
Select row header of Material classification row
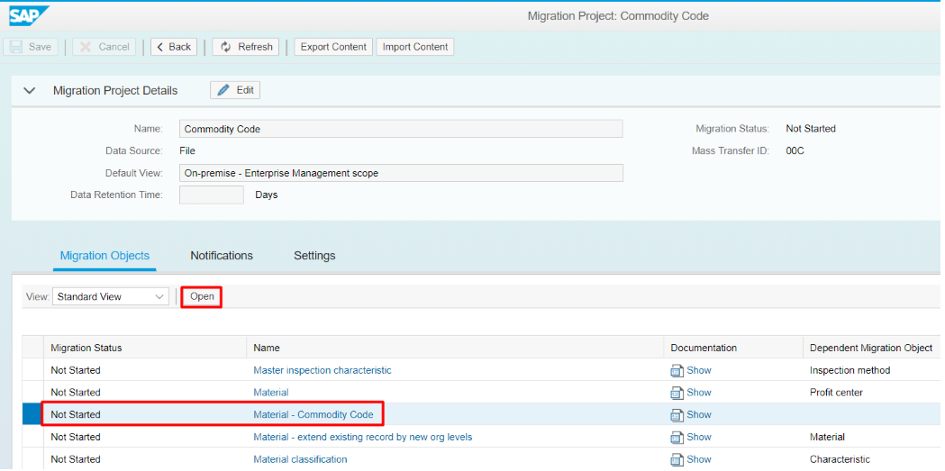pyautogui.click(x=32, y=459)
